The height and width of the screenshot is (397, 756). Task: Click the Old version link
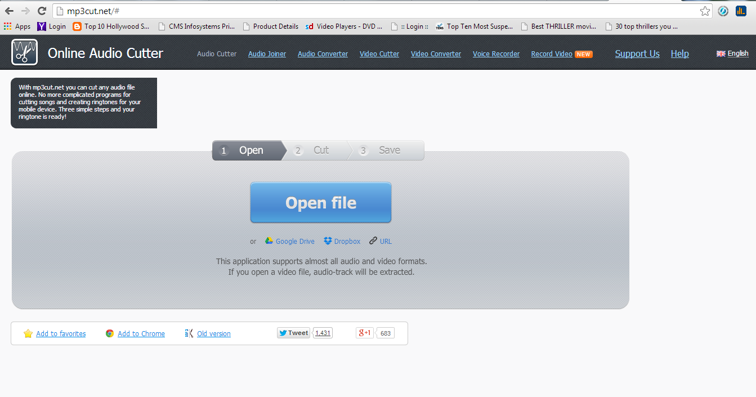[x=214, y=334]
